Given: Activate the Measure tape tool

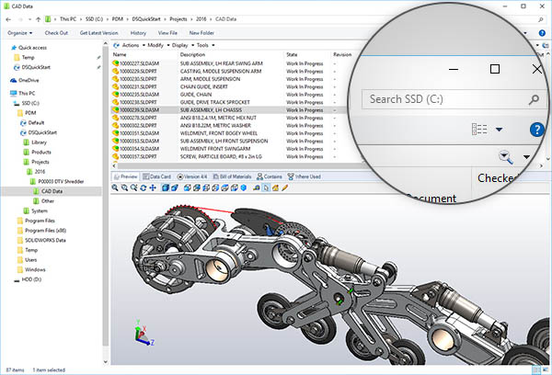Looking at the screenshot, I should pos(257,187).
